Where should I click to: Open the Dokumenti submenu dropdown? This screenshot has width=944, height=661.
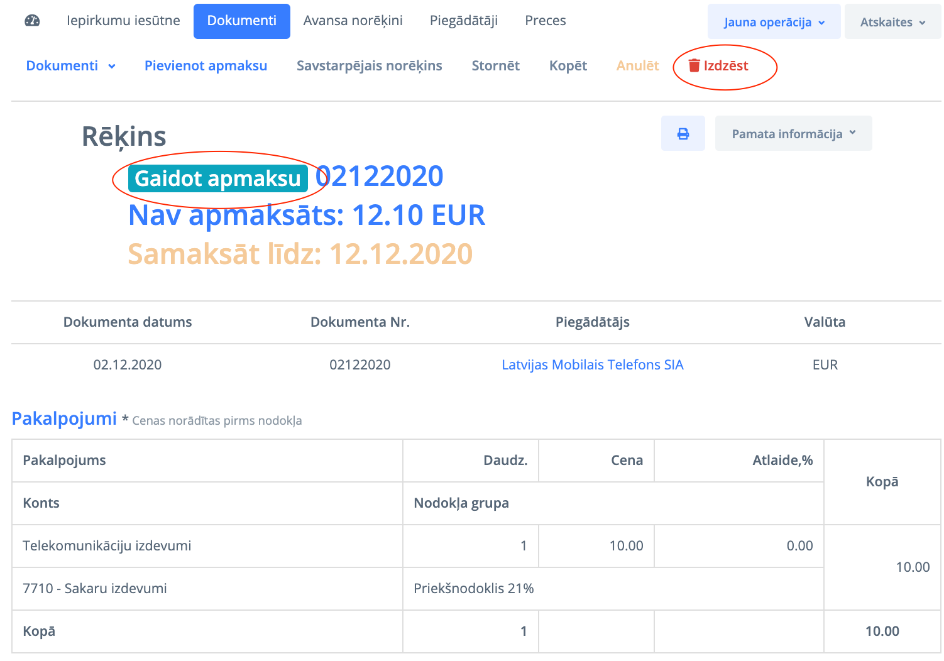70,66
